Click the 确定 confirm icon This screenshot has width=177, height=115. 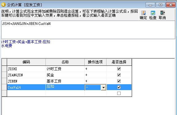(143, 15)
